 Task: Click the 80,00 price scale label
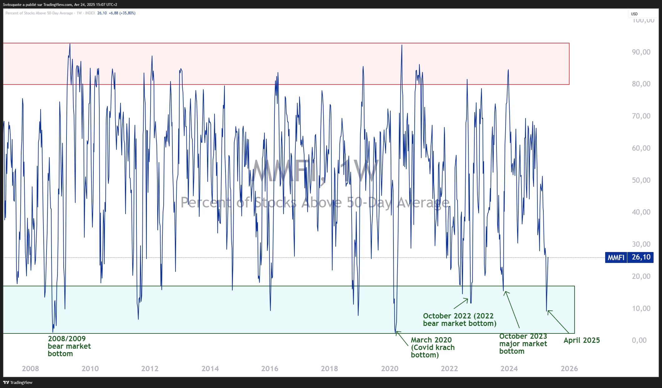(x=641, y=84)
